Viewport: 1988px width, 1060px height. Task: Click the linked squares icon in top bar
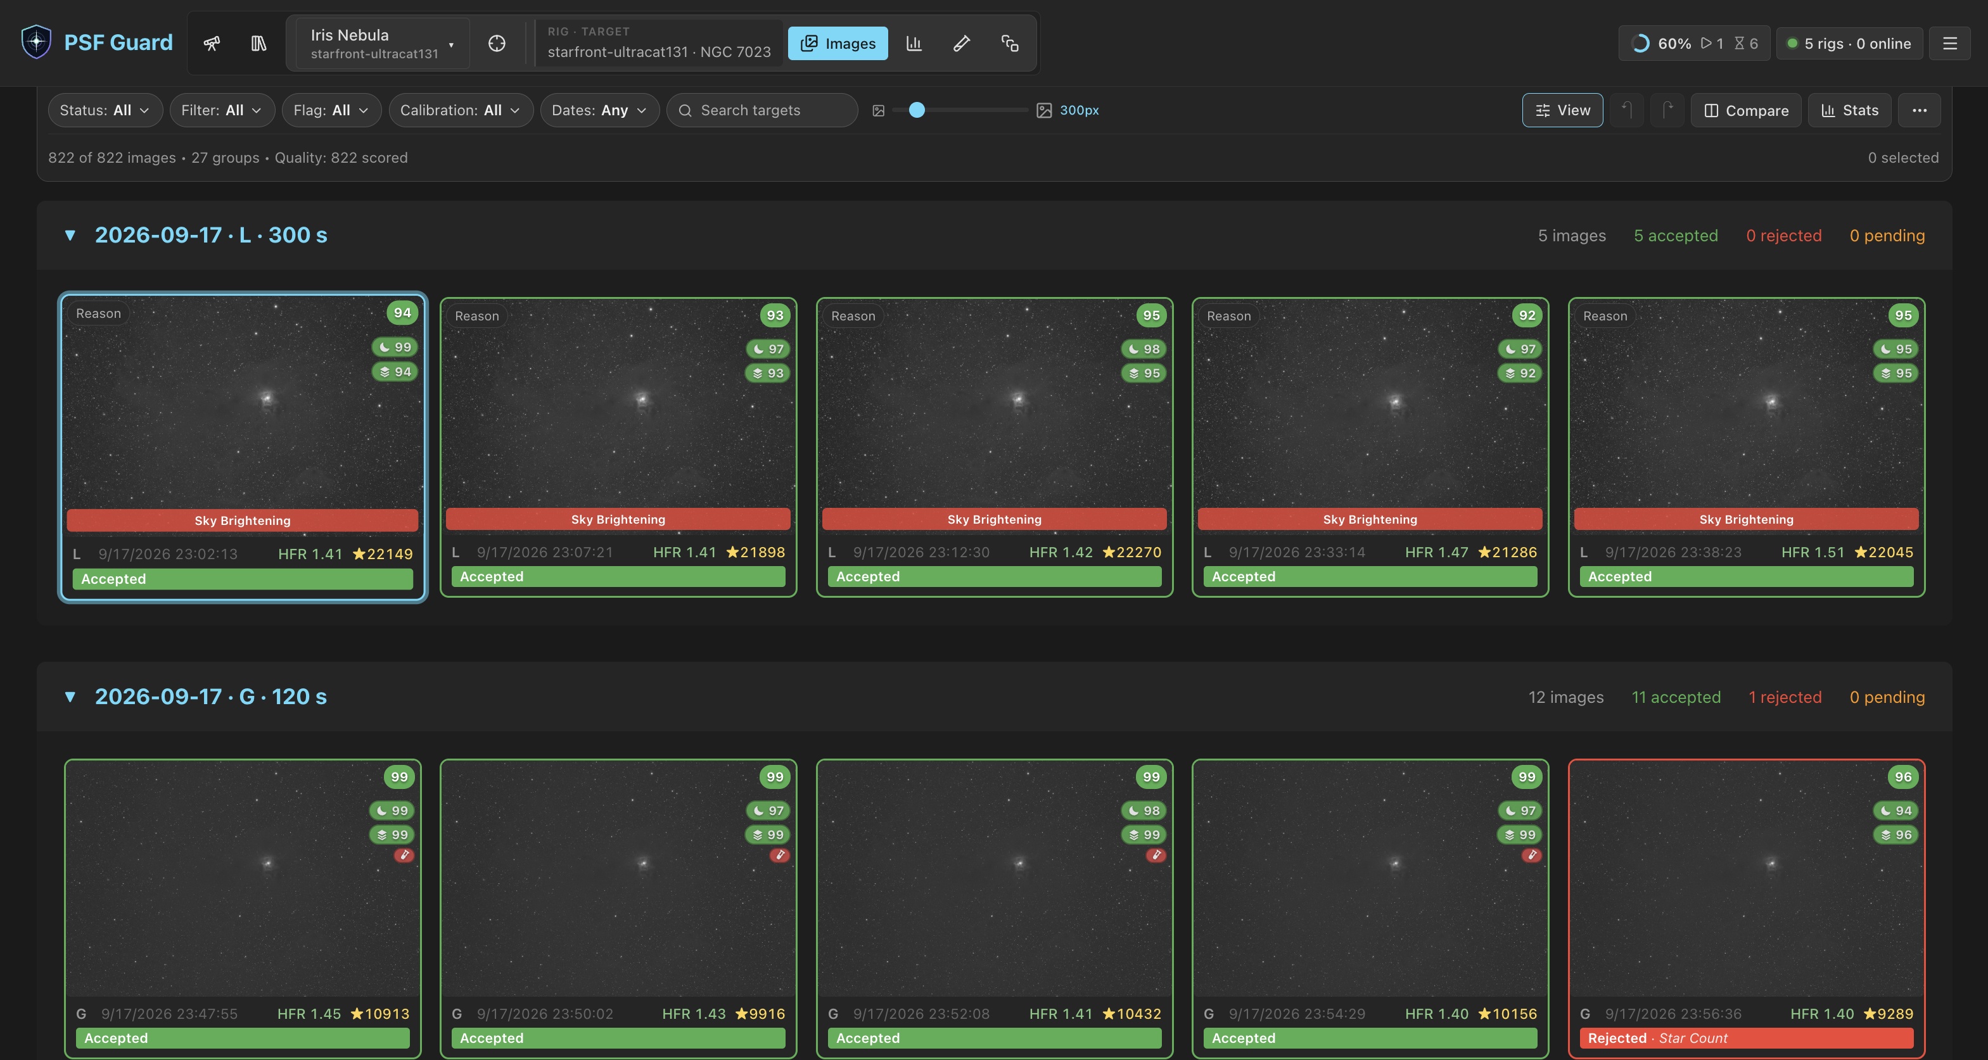pyautogui.click(x=1009, y=43)
